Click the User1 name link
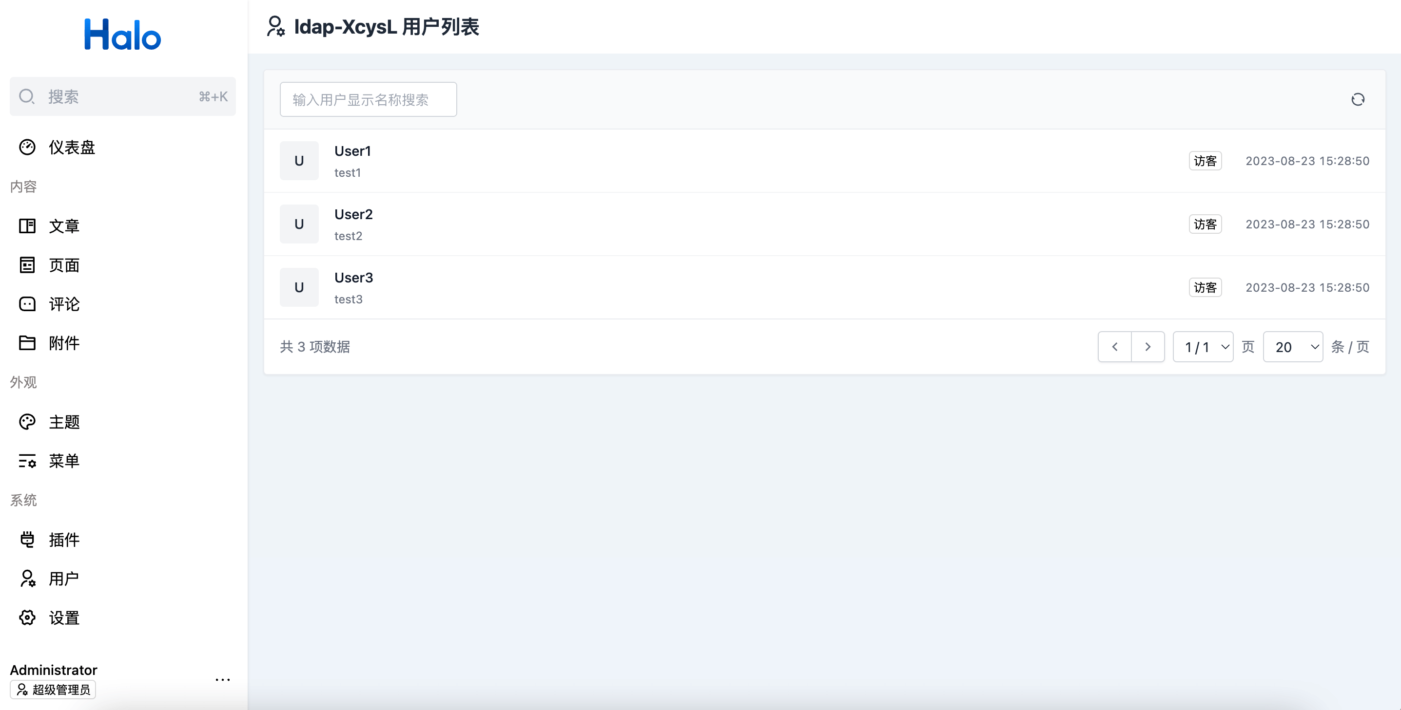This screenshot has height=710, width=1401. (x=352, y=151)
